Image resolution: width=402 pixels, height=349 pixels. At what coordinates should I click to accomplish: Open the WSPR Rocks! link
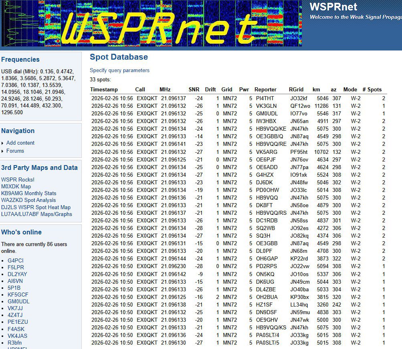click(18, 180)
